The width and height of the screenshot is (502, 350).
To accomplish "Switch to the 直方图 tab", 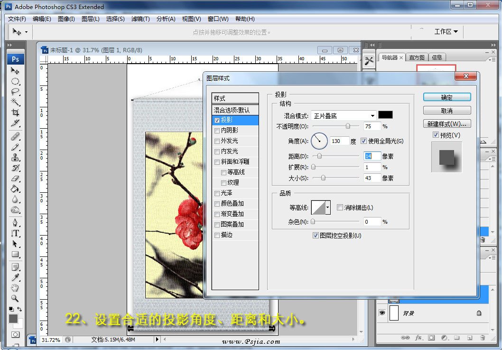I will point(417,57).
